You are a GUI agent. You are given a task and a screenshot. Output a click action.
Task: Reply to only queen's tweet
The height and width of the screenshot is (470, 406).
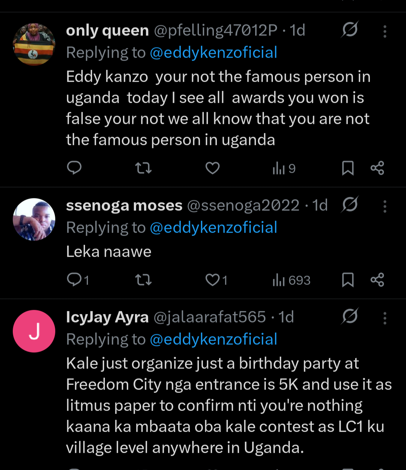click(74, 168)
